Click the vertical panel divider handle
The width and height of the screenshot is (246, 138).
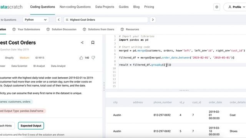click(104, 86)
